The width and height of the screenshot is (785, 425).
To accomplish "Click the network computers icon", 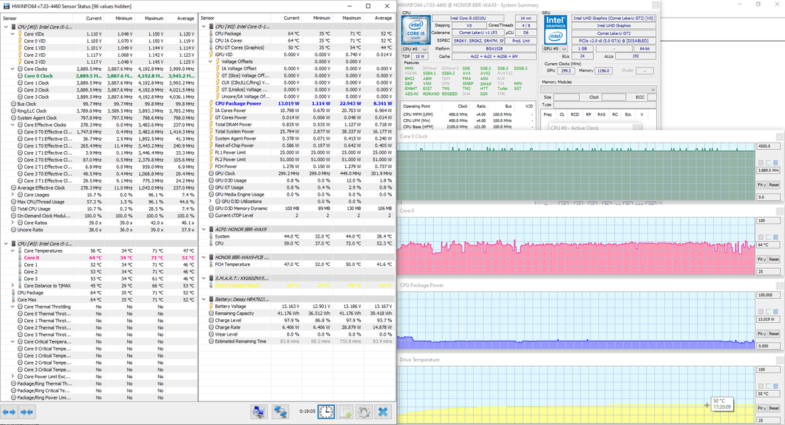I will click(x=281, y=412).
